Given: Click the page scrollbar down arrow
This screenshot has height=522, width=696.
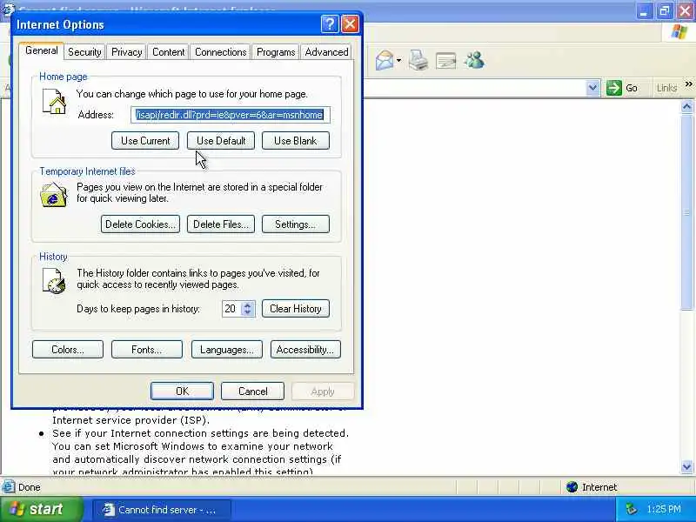Looking at the screenshot, I should 686,466.
